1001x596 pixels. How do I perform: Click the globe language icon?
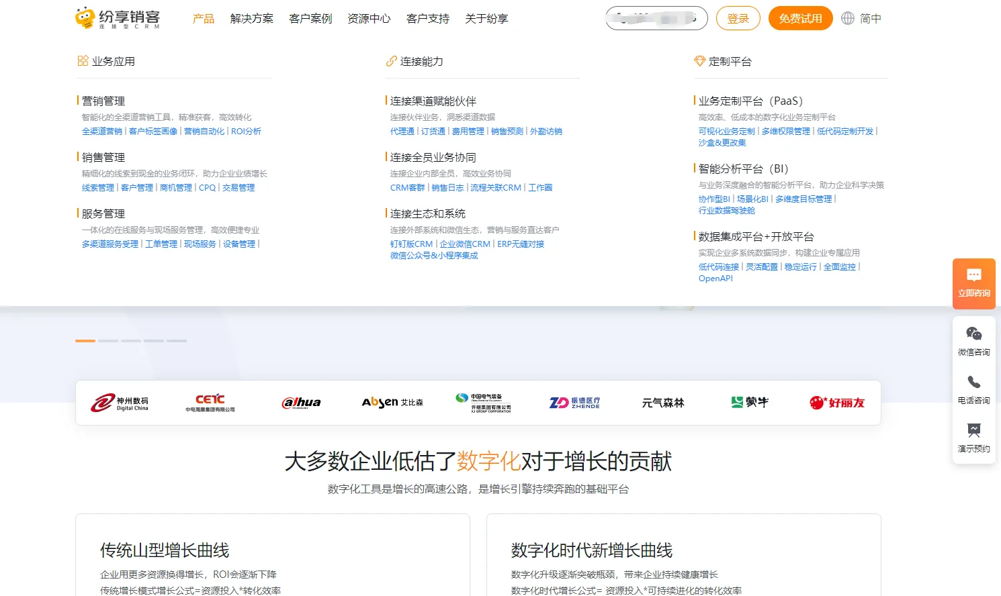(x=848, y=18)
